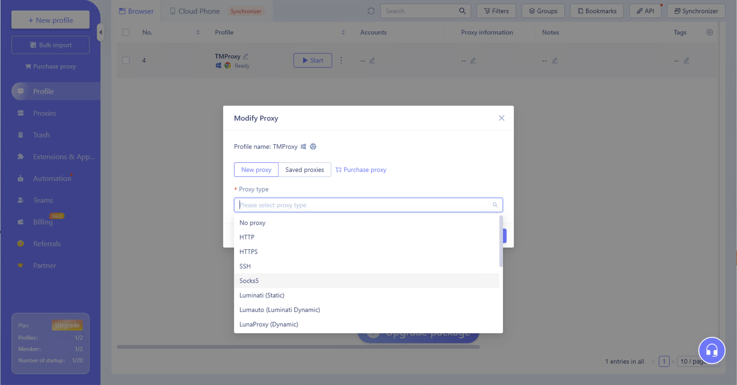Pick the LunaProxy (Dynamic) option
Image resolution: width=737 pixels, height=385 pixels.
(x=269, y=324)
